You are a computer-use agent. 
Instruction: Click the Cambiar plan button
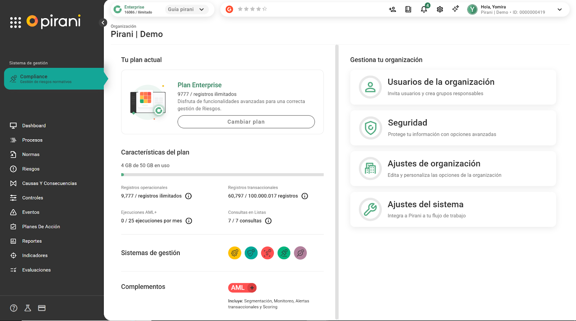(246, 122)
